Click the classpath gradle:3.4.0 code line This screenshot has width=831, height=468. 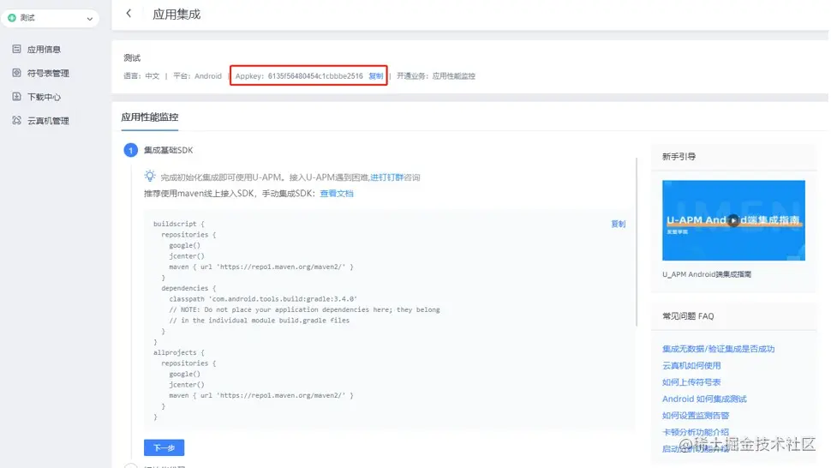(263, 299)
